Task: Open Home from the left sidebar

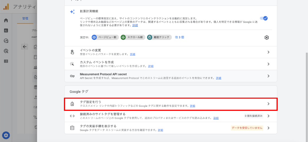Action: click(x=6, y=20)
